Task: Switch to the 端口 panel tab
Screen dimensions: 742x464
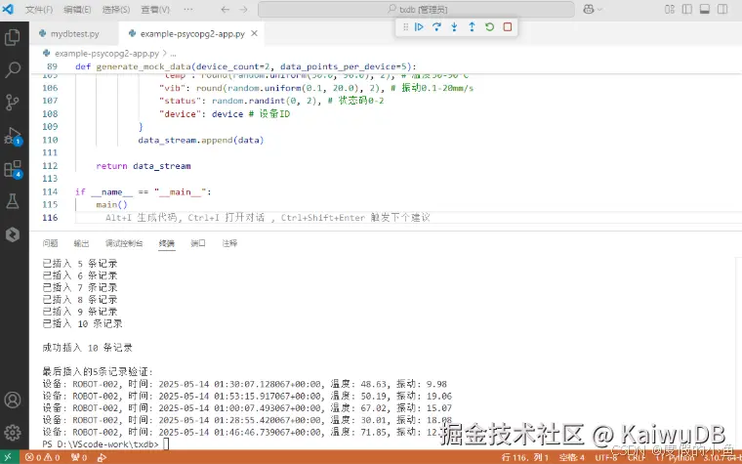Action: click(x=198, y=243)
